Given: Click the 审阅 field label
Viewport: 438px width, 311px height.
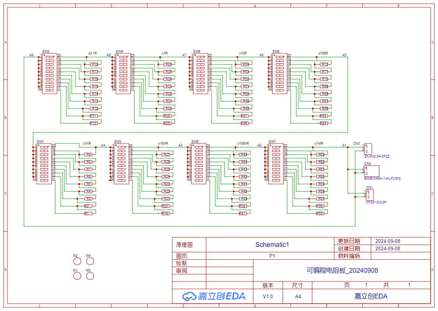Looking at the screenshot, I should point(181,271).
